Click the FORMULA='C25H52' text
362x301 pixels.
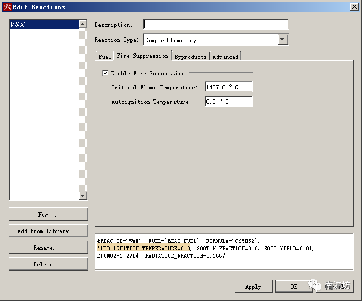click(232, 241)
